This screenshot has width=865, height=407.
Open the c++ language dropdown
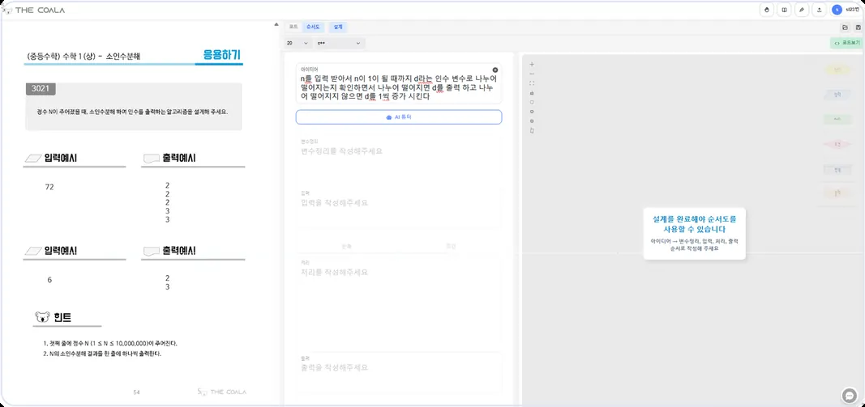pyautogui.click(x=339, y=43)
